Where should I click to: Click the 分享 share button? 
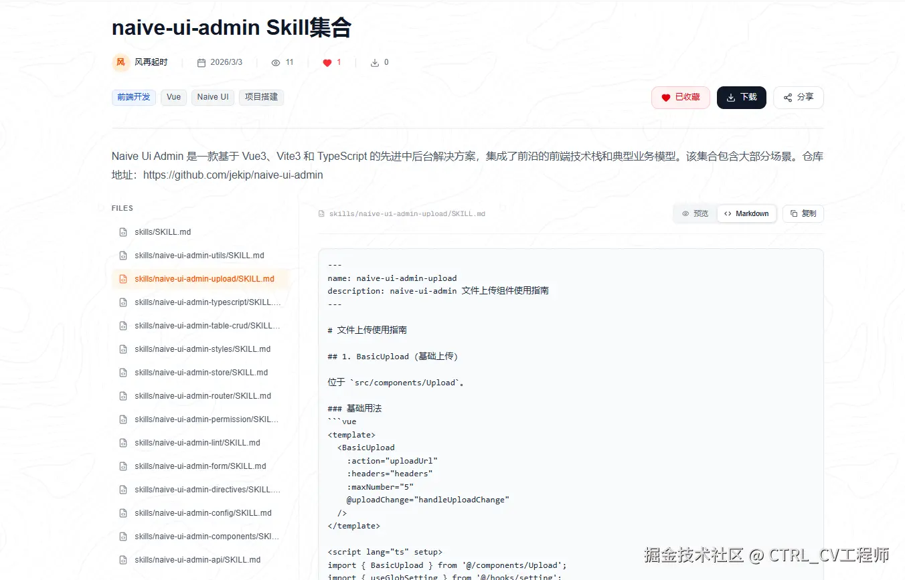pos(799,98)
